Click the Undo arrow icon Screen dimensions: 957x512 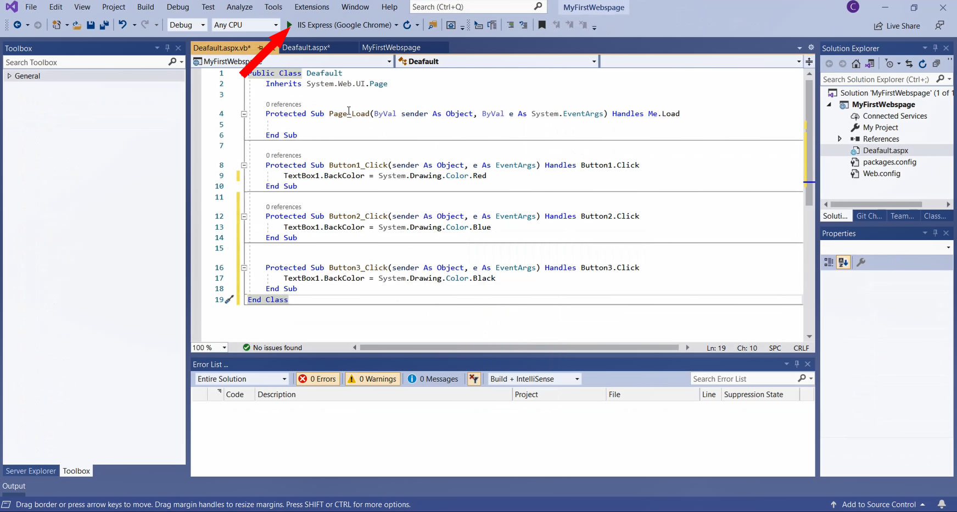pyautogui.click(x=122, y=25)
